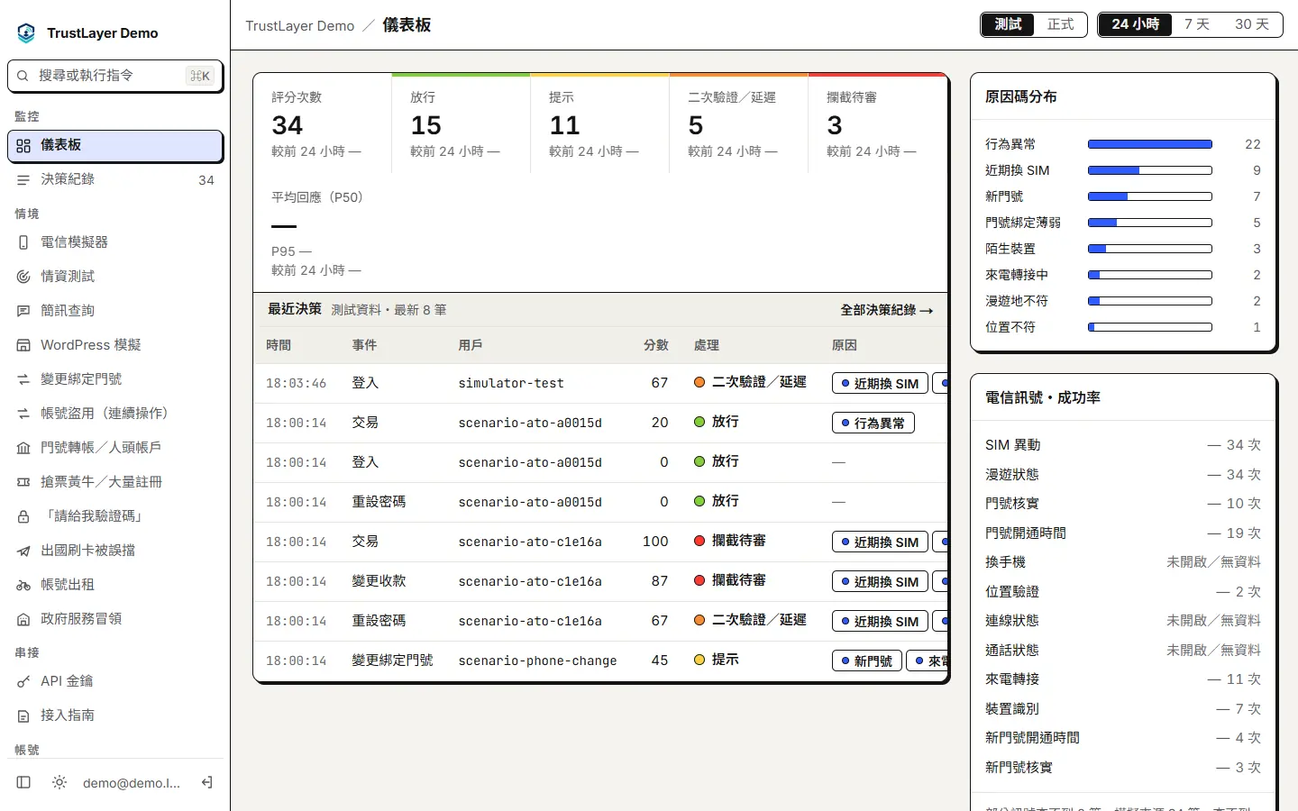Open 簡訊查詢 page
Image resolution: width=1298 pixels, height=811 pixels.
[x=115, y=311]
